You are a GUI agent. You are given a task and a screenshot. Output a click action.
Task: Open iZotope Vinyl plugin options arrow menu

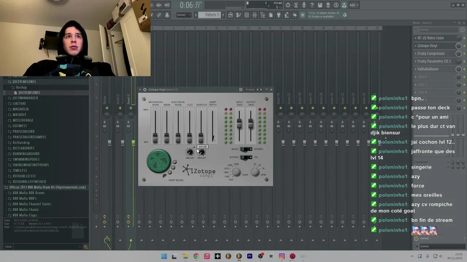140,90
